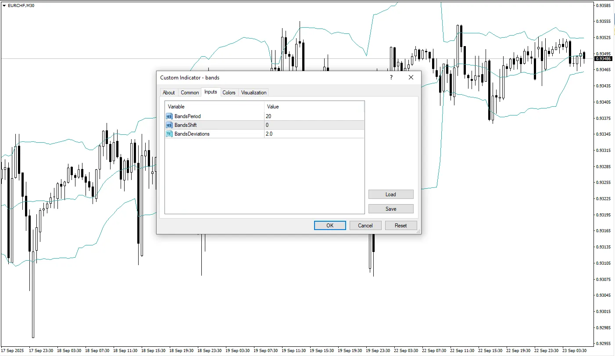Click the BandsDeviations double type icon
This screenshot has width=615, height=356.
point(169,134)
